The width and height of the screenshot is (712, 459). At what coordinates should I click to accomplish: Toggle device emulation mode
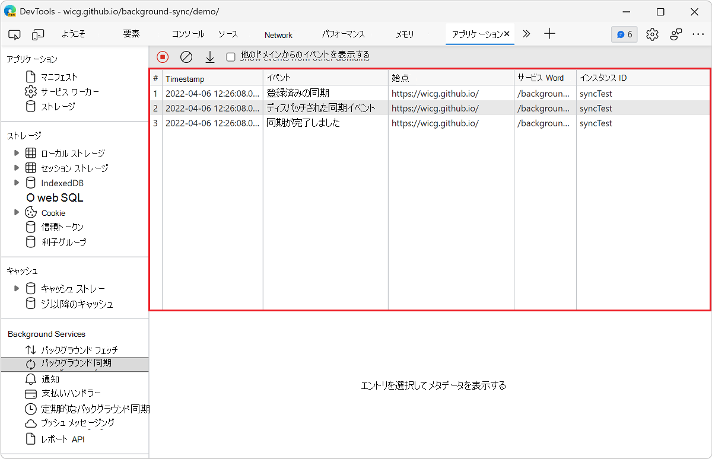[38, 34]
